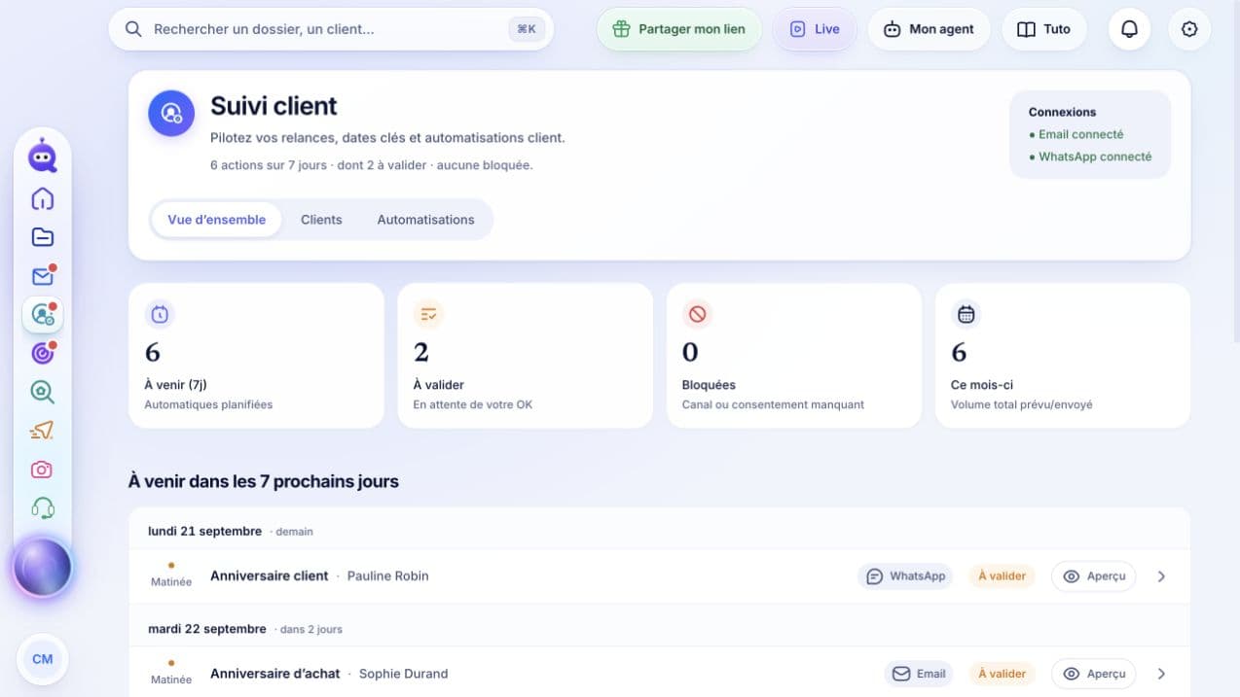Open the mail envelope sidebar icon
The image size is (1240, 697).
[x=42, y=277]
